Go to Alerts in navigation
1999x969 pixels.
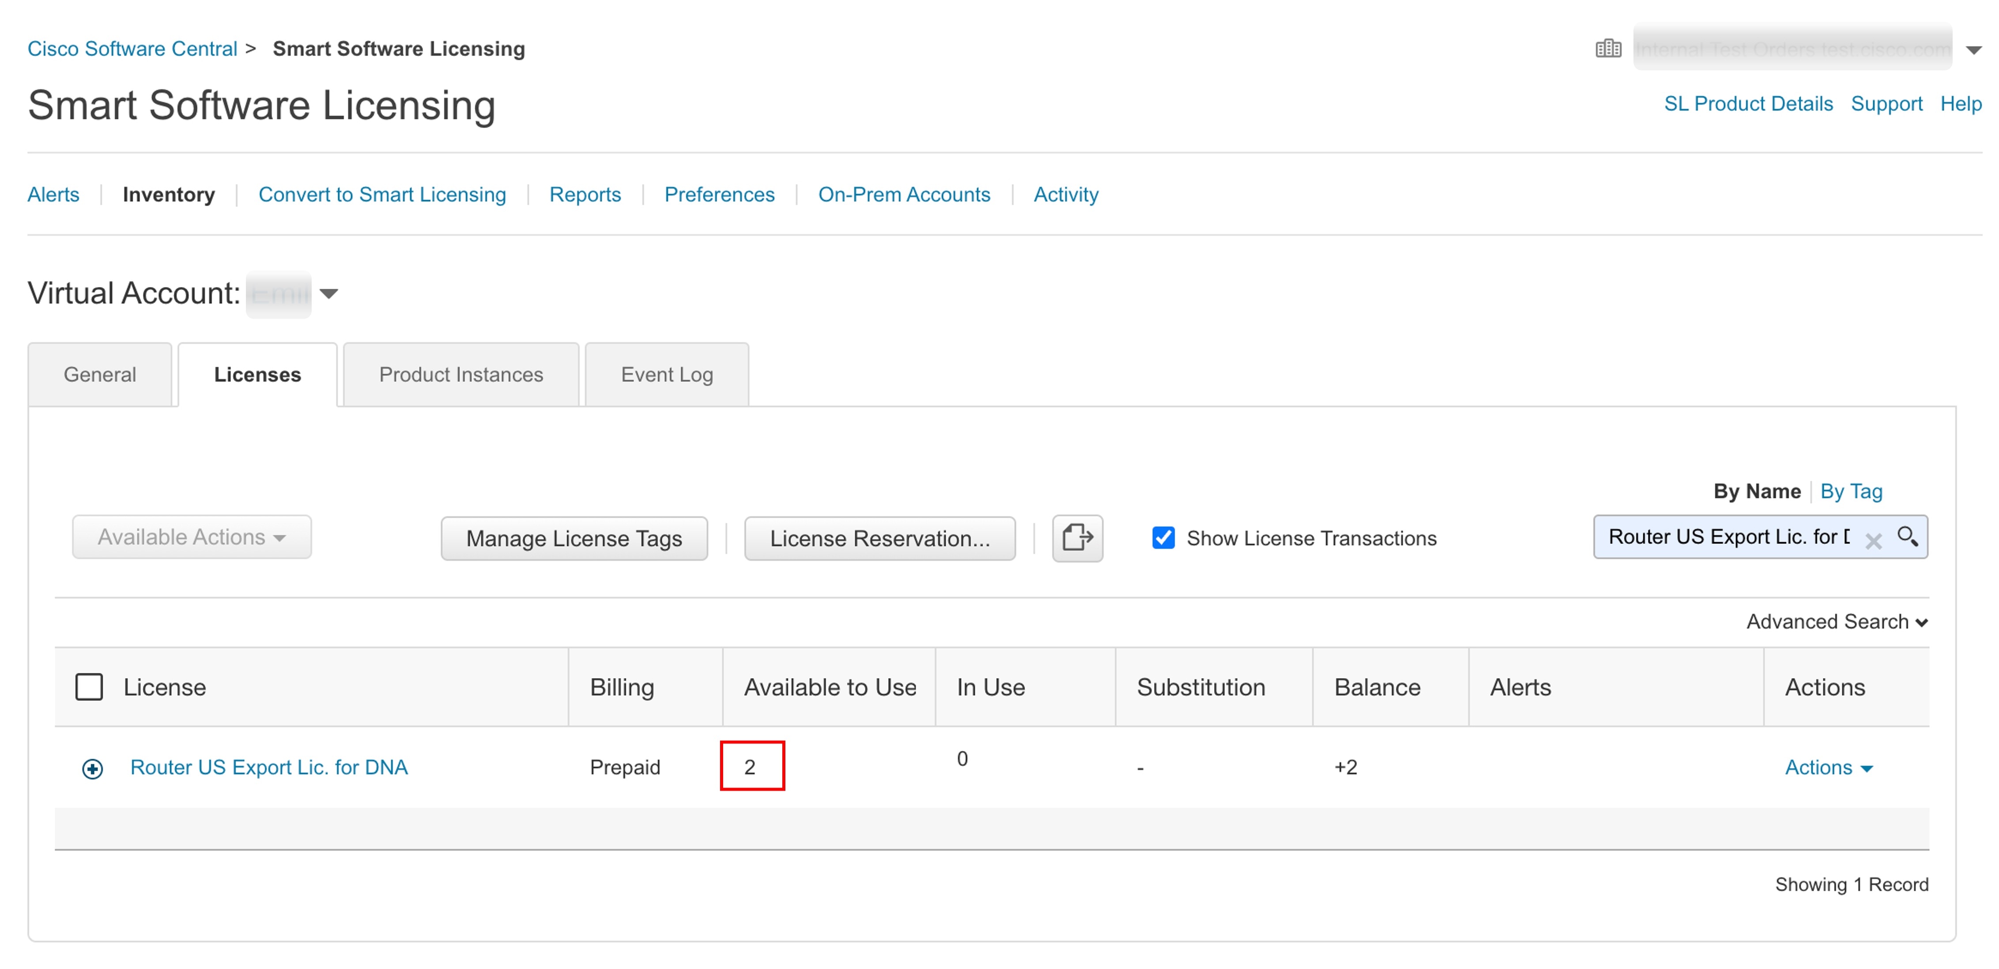coord(53,194)
